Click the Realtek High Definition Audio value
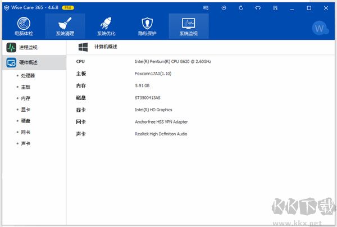The image size is (337, 227). click(x=161, y=134)
